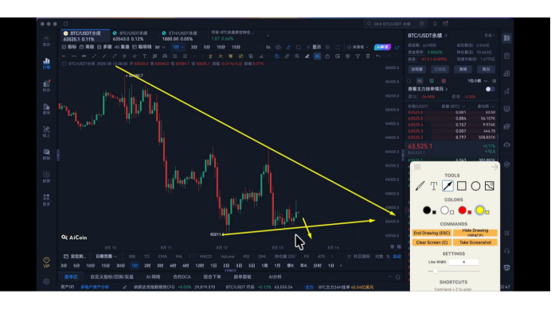The width and height of the screenshot is (551, 309).
Task: Select the pencil drawing tool
Action: (420, 186)
